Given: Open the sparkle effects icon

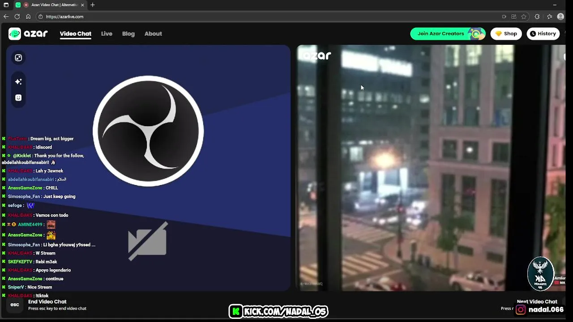Looking at the screenshot, I should (x=18, y=81).
